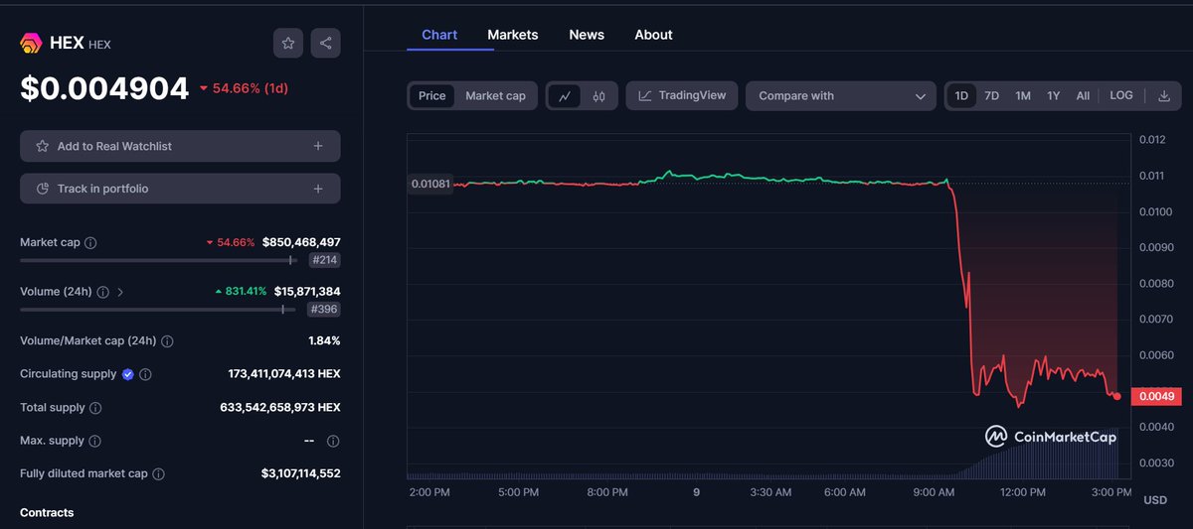Screen dimensions: 1193x529
Task: Click the $0.004904 price heading
Action: tap(104, 88)
